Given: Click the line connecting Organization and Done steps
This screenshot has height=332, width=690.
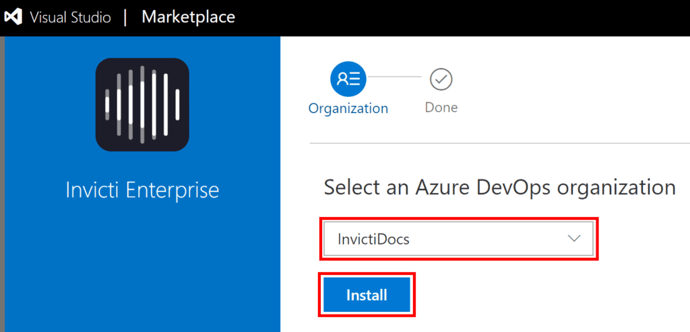Looking at the screenshot, I should 394,77.
